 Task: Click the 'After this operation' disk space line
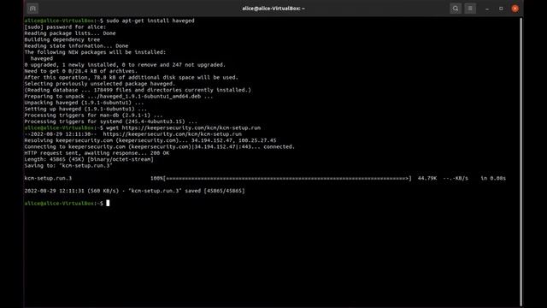[131, 77]
